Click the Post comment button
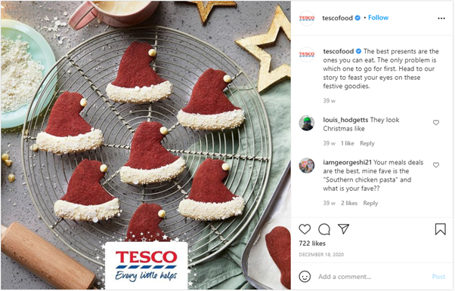This screenshot has height=291, width=455. tap(438, 277)
